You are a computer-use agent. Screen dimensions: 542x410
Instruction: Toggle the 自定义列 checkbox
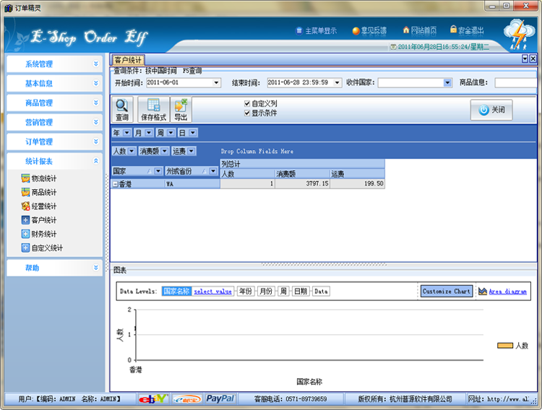coord(247,103)
